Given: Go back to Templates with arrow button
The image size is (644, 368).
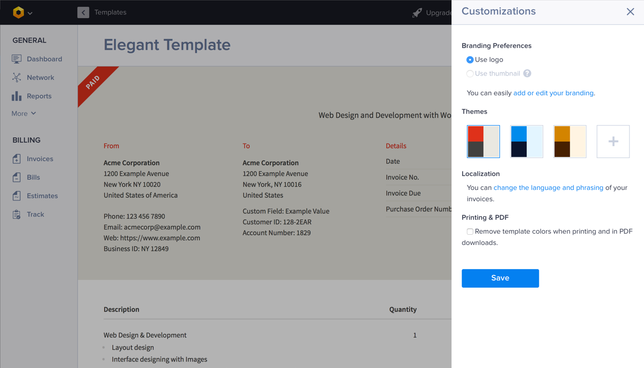Looking at the screenshot, I should pyautogui.click(x=83, y=12).
